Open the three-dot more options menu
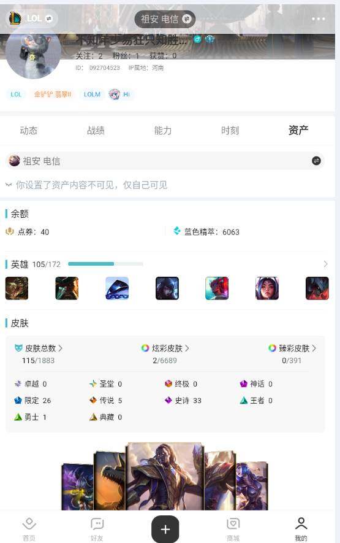Image resolution: width=340 pixels, height=543 pixels. (x=318, y=18)
